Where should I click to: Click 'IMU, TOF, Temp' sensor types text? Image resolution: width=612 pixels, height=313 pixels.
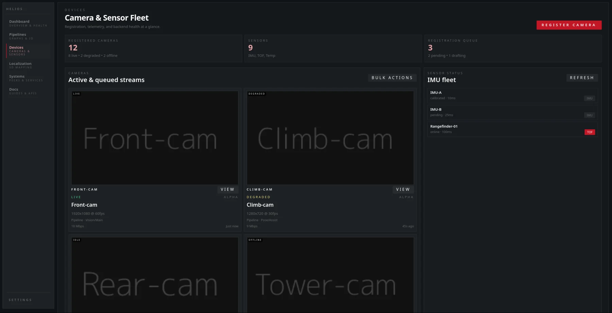(x=262, y=56)
